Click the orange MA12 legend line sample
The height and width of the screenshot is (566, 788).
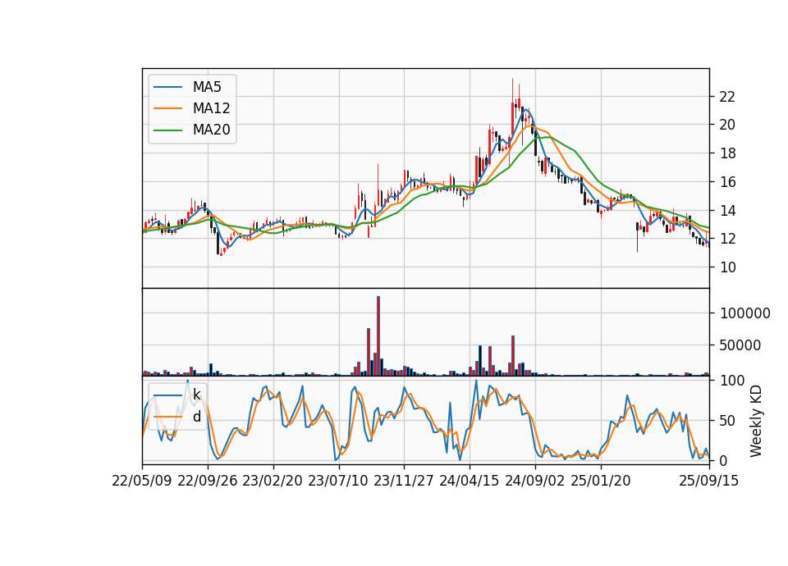click(x=167, y=108)
